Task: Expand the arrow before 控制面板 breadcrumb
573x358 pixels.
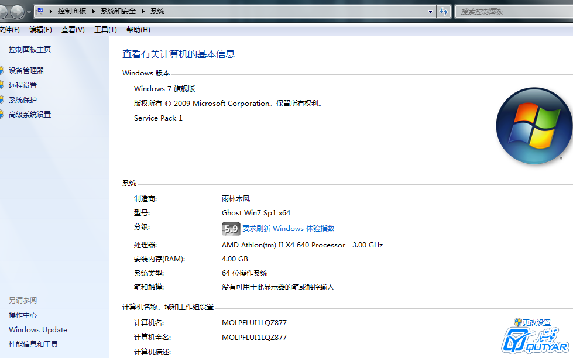Action: click(x=50, y=11)
